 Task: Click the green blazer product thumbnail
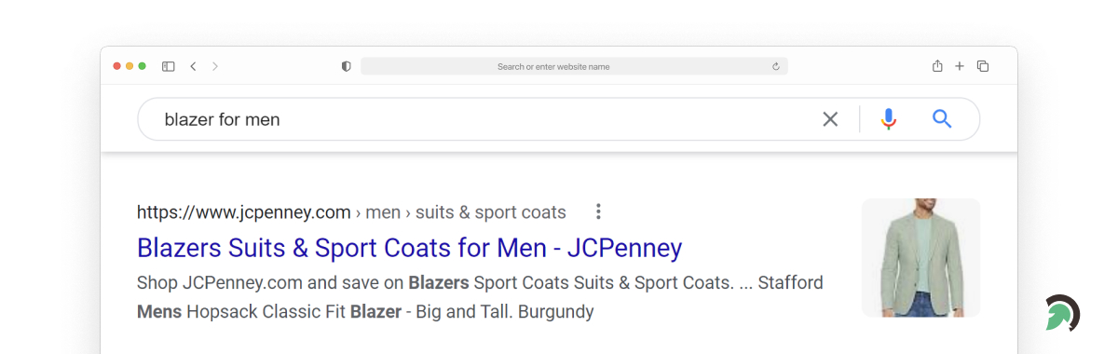pos(920,257)
